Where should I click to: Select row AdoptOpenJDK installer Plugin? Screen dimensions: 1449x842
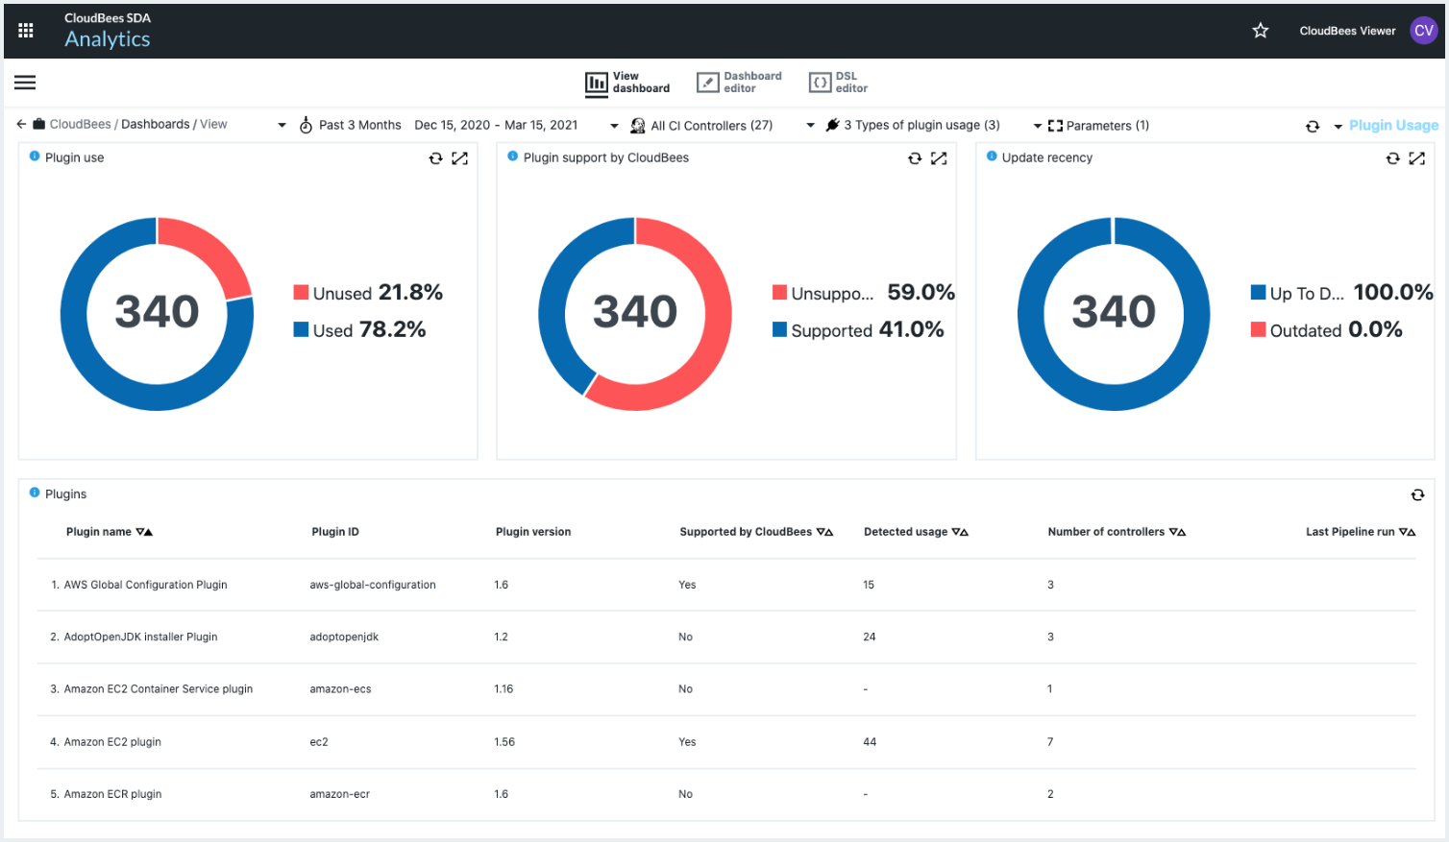[x=726, y=637]
